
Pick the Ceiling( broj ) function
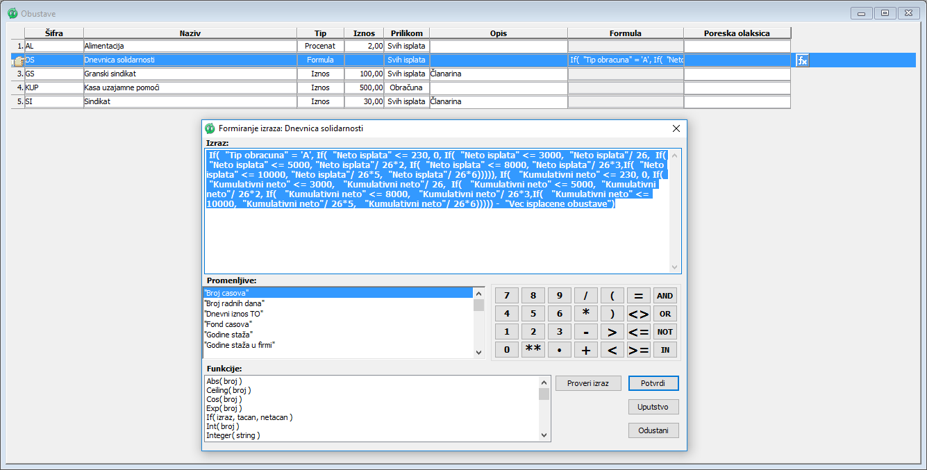click(x=228, y=390)
